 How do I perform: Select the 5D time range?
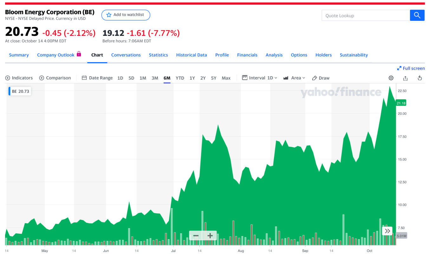point(131,78)
